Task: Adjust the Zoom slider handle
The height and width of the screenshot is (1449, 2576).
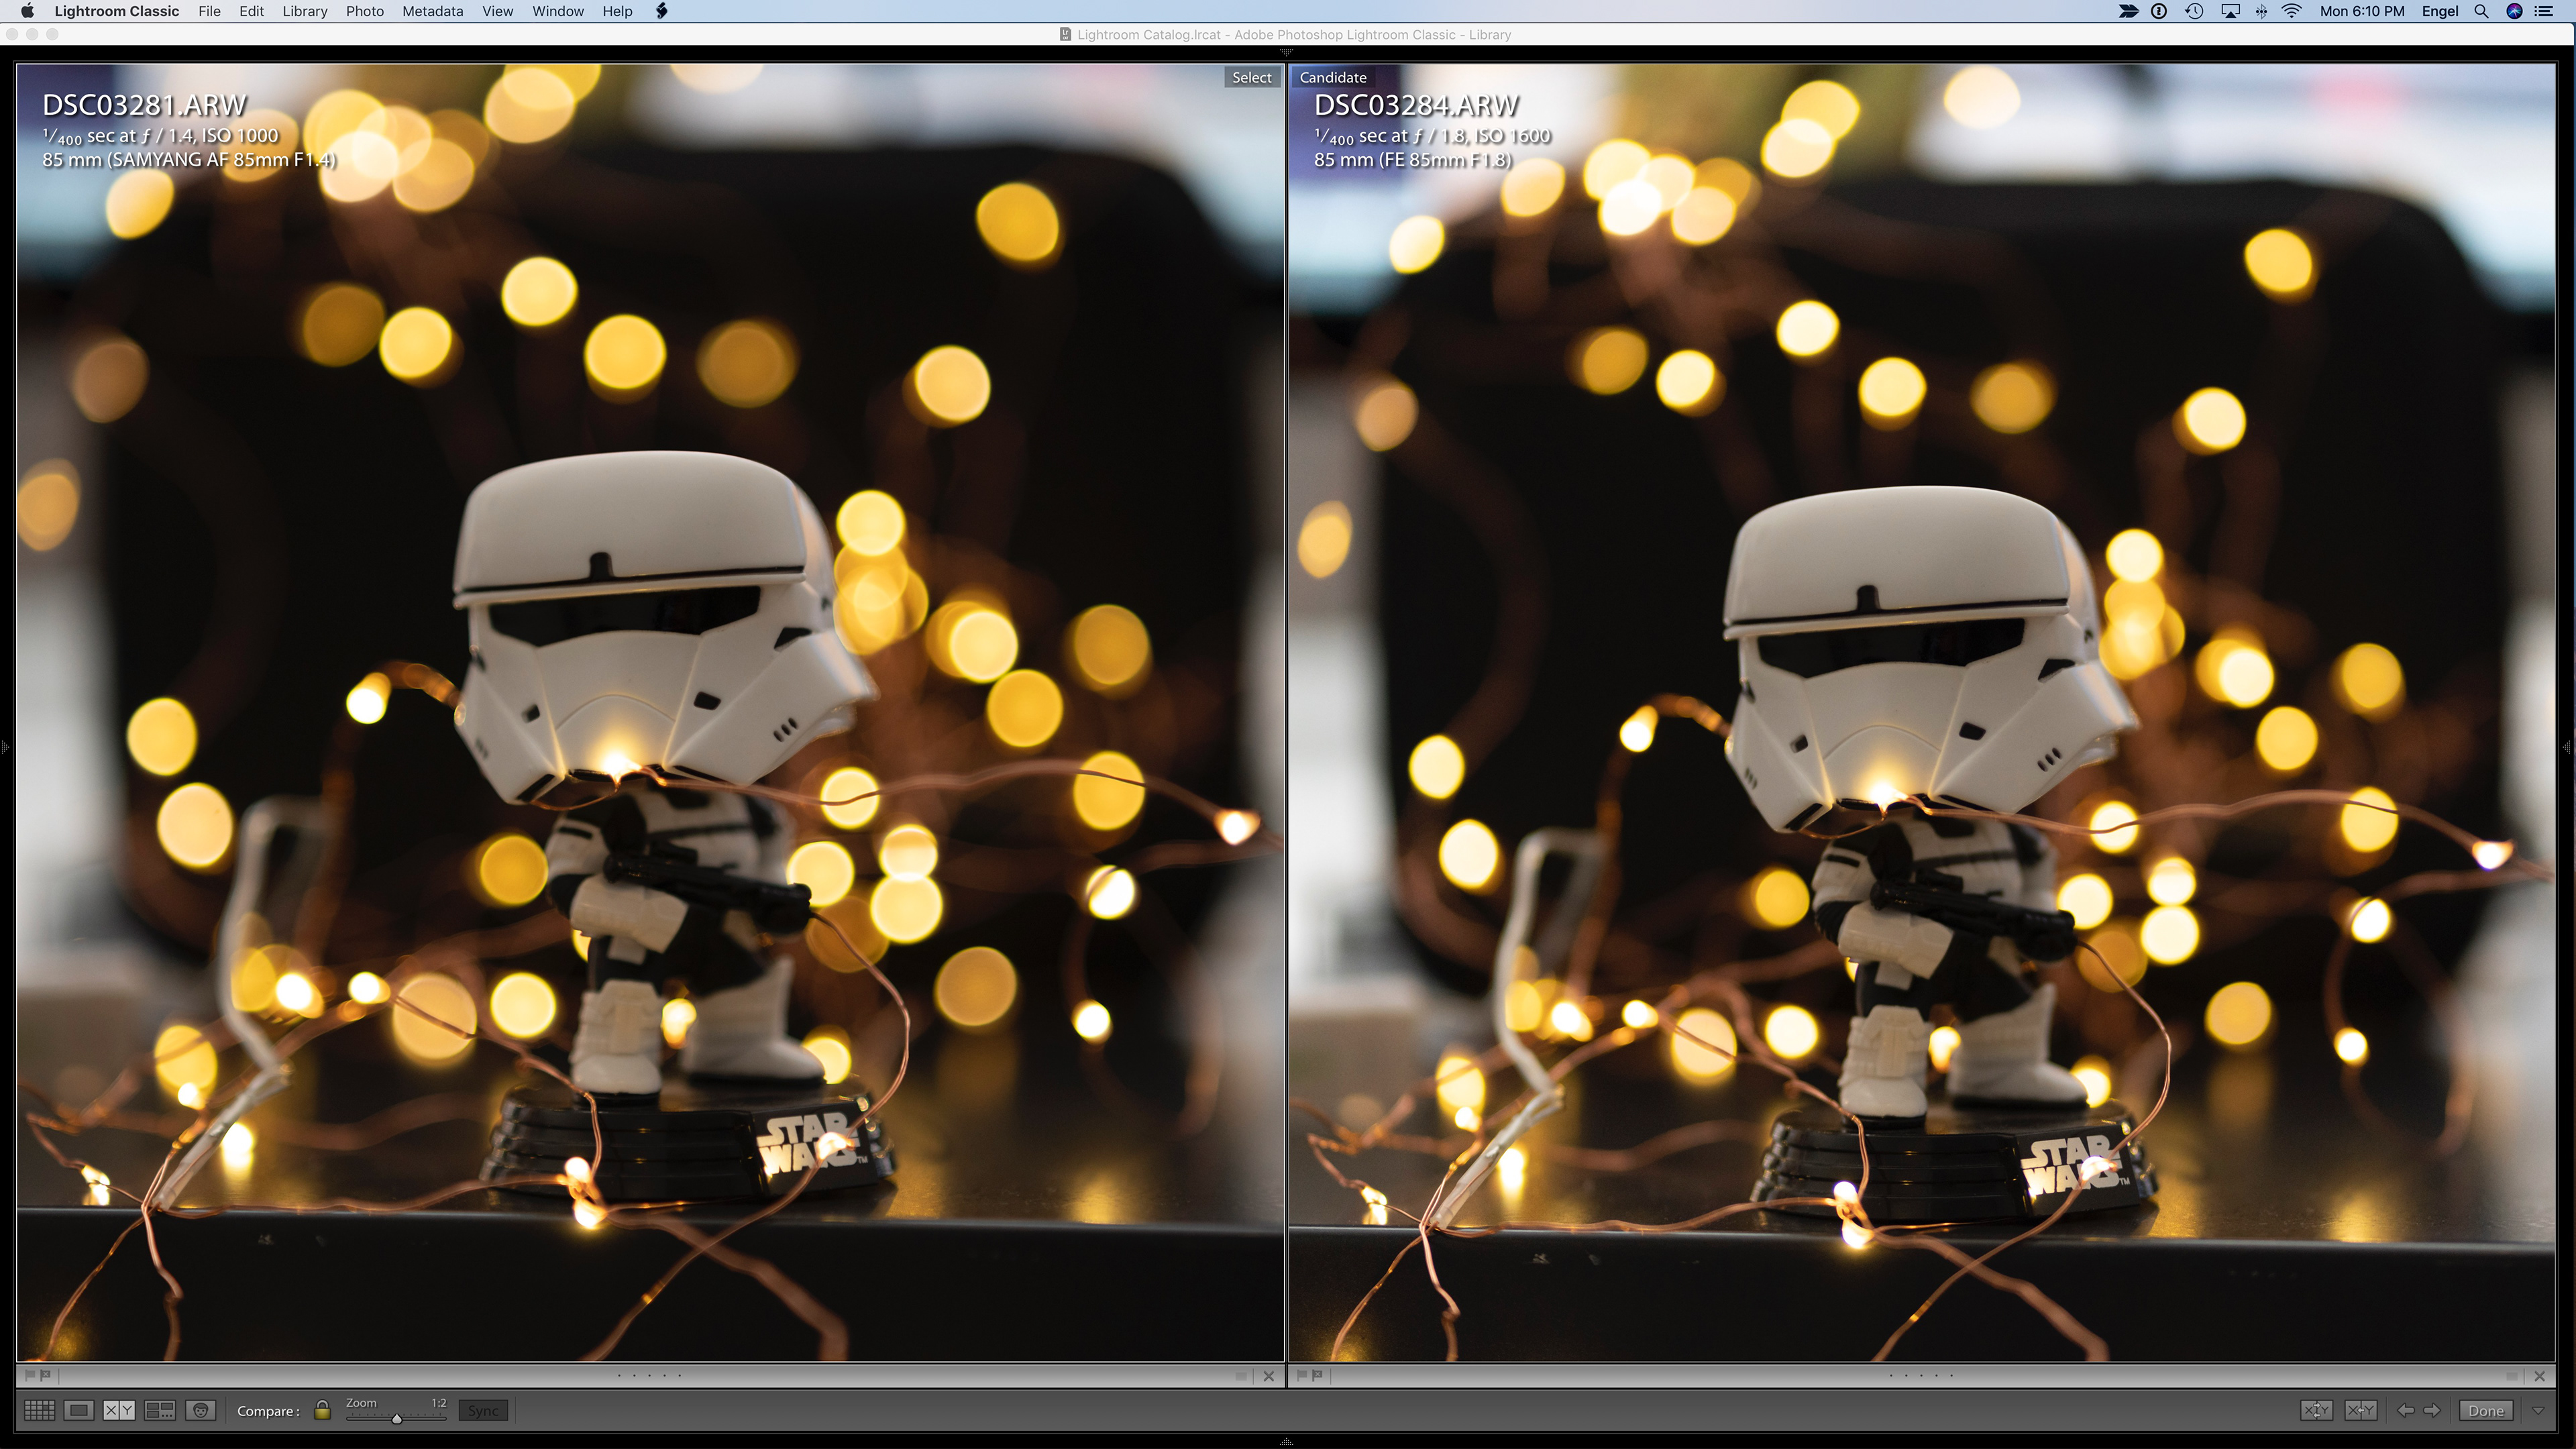Action: point(396,1418)
